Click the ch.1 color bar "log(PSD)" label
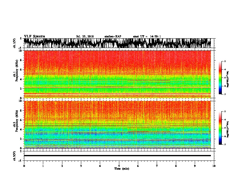 [x=228, y=79]
